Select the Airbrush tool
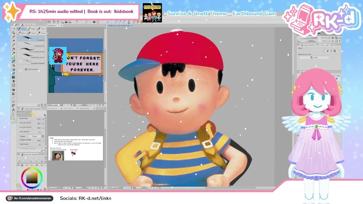Image resolution: width=363 pixels, height=204 pixels. click(13, 65)
